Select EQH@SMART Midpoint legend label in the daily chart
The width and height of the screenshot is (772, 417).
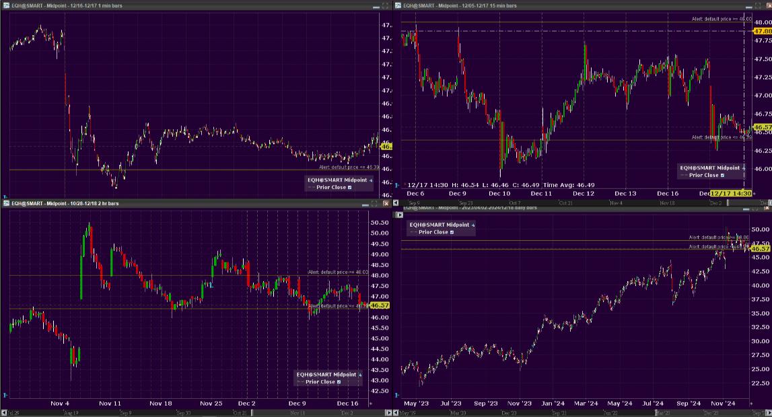[x=440, y=225]
